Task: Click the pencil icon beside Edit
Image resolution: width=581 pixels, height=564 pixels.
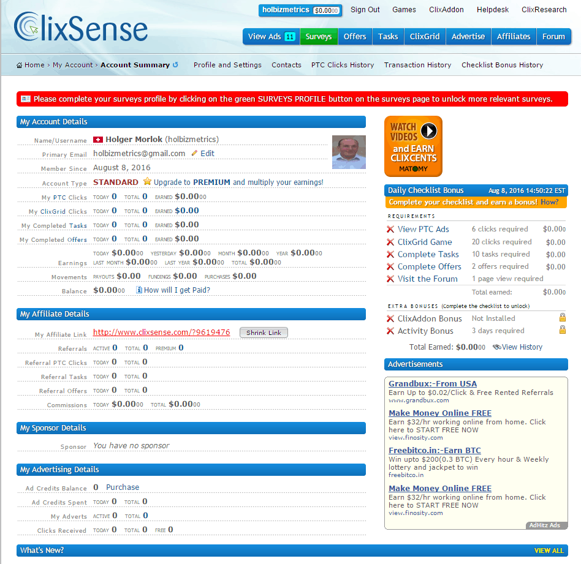Action: 194,153
